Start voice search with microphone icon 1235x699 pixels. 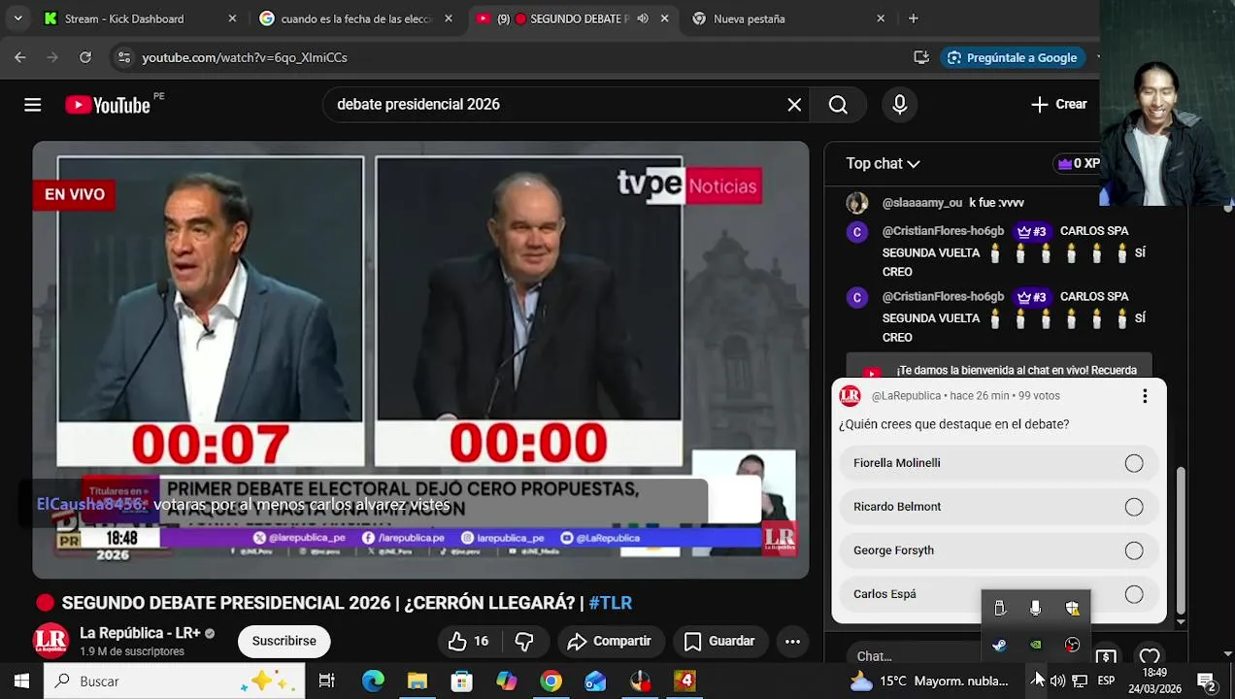click(x=900, y=105)
